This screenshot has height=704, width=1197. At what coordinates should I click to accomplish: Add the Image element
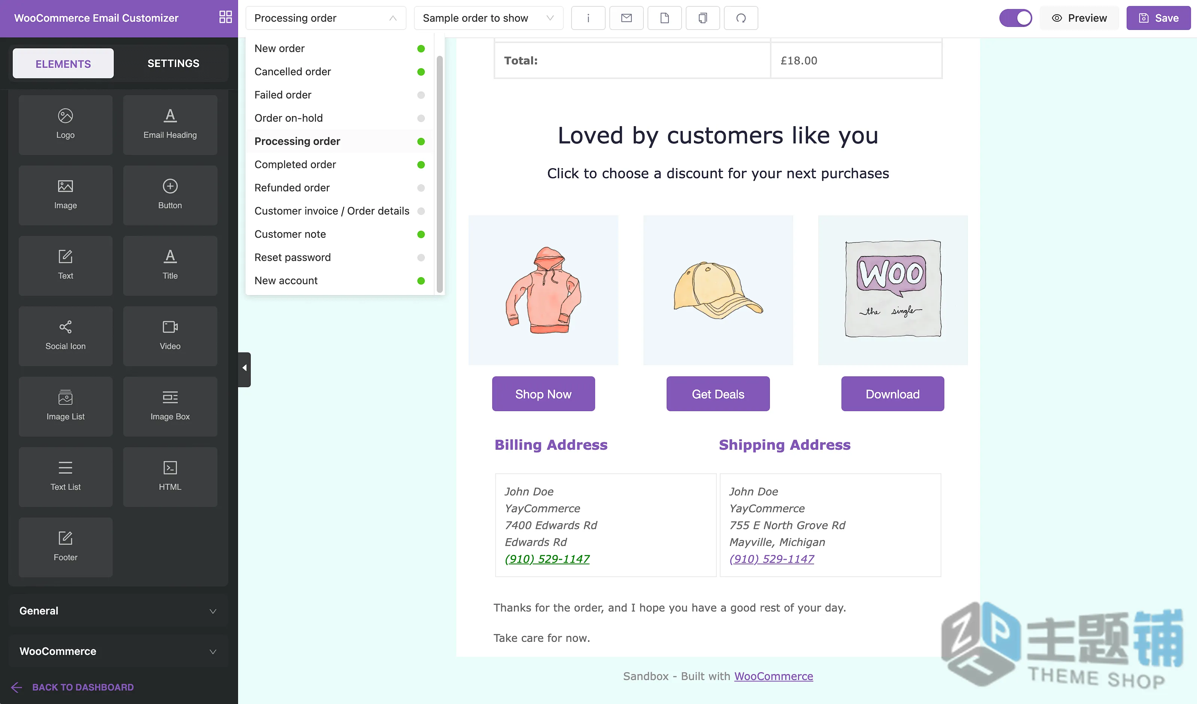[66, 195]
